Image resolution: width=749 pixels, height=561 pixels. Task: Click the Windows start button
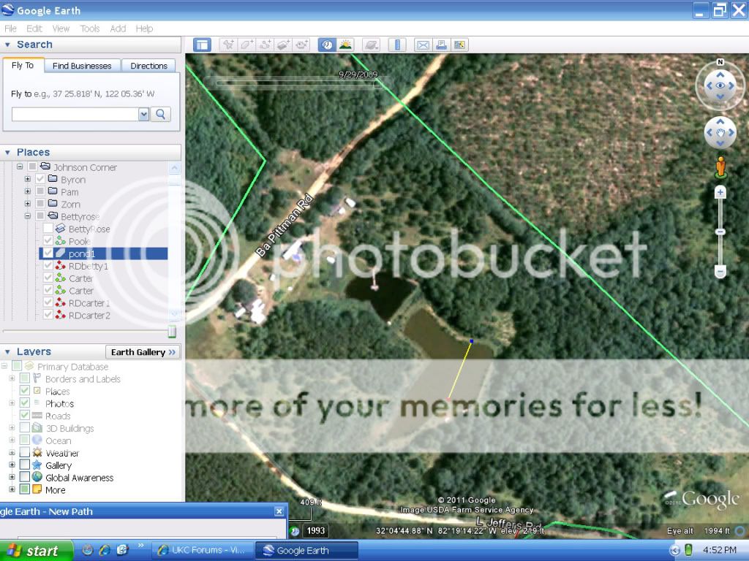click(x=37, y=551)
